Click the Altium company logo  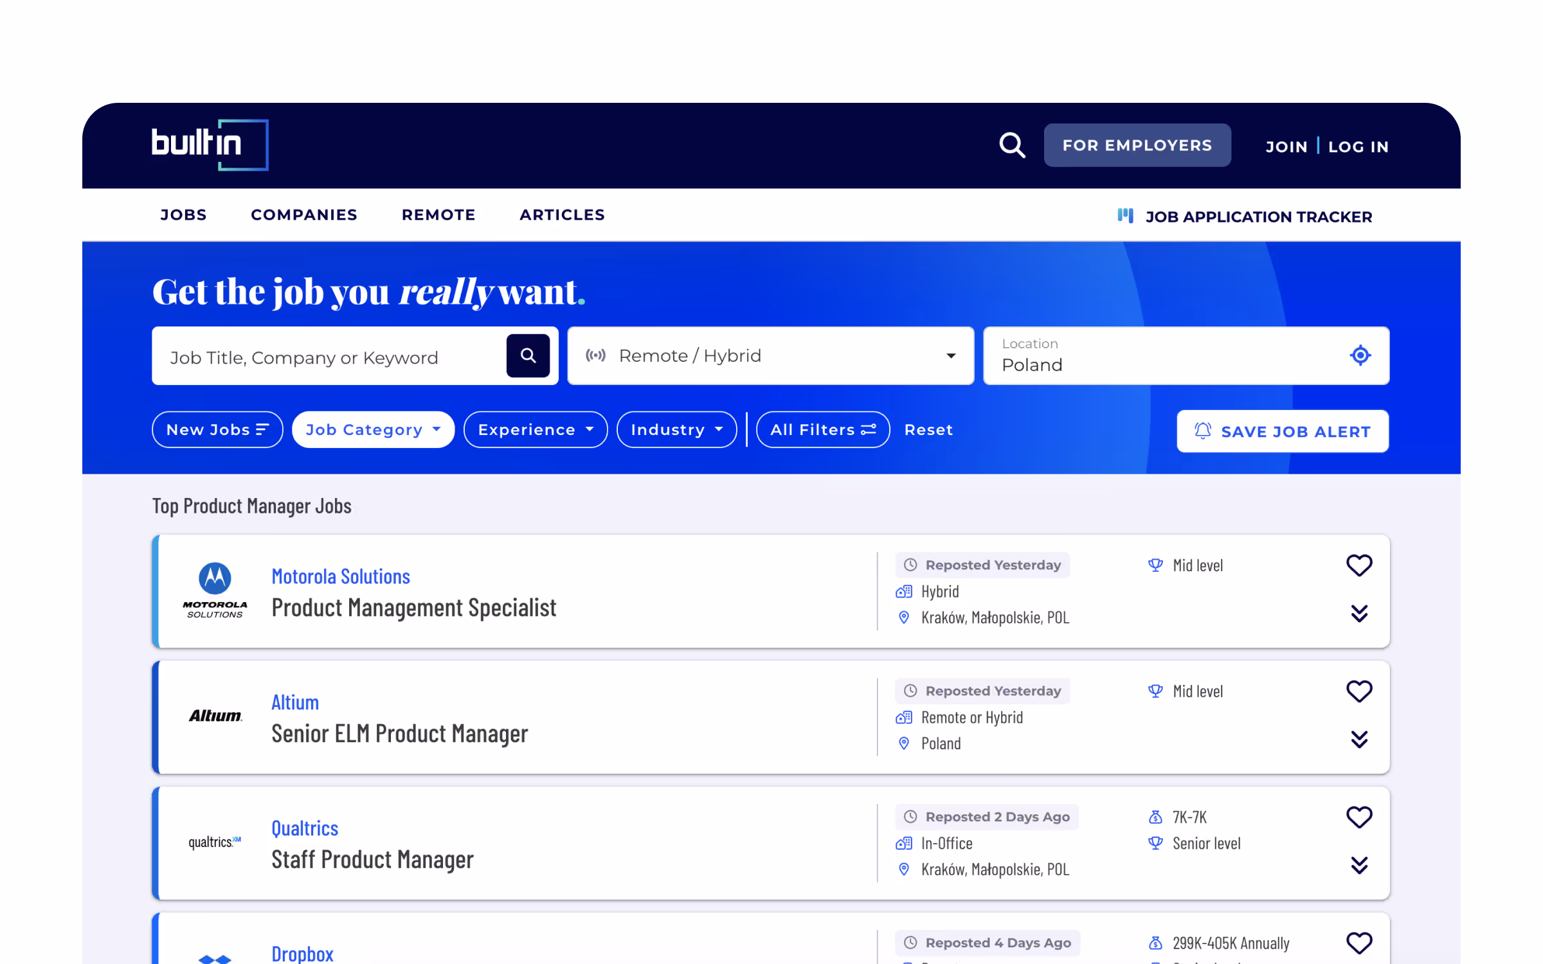tap(215, 716)
